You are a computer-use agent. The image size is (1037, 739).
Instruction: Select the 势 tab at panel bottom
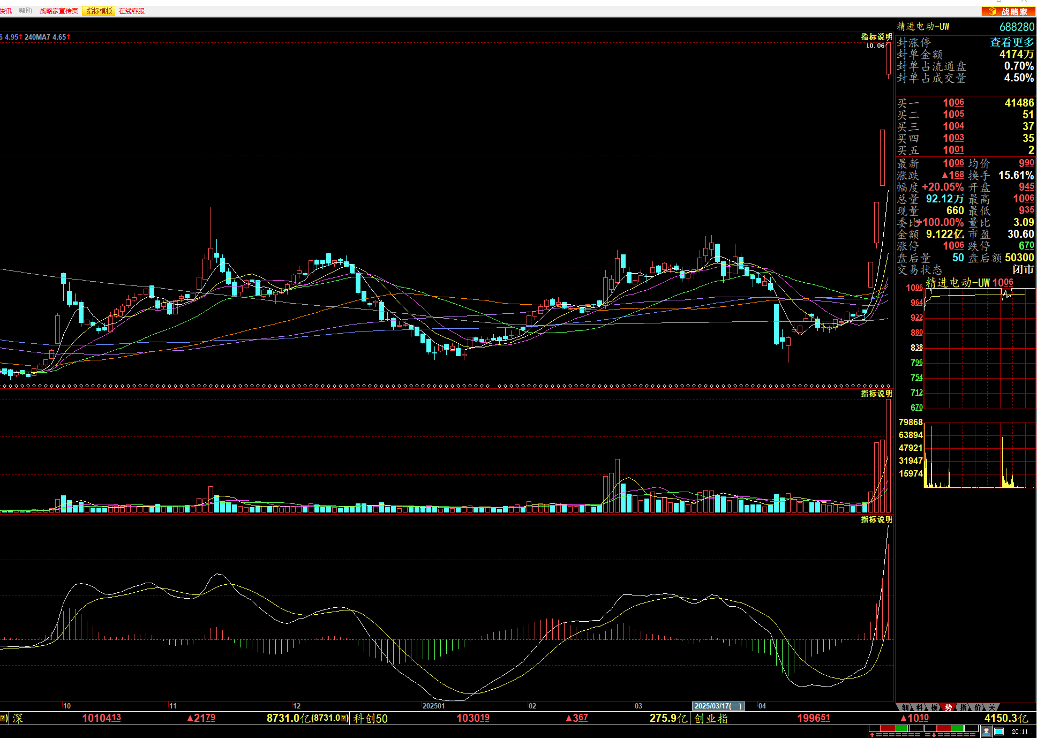click(x=949, y=707)
